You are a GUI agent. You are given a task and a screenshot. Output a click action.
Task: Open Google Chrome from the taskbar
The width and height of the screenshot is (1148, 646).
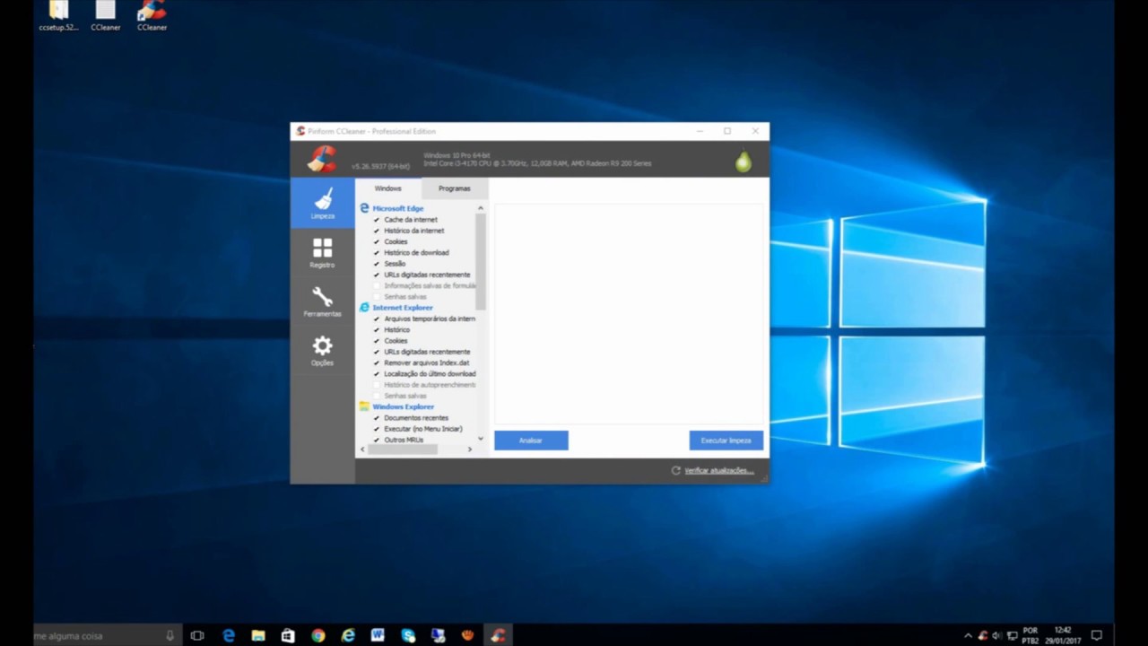318,635
